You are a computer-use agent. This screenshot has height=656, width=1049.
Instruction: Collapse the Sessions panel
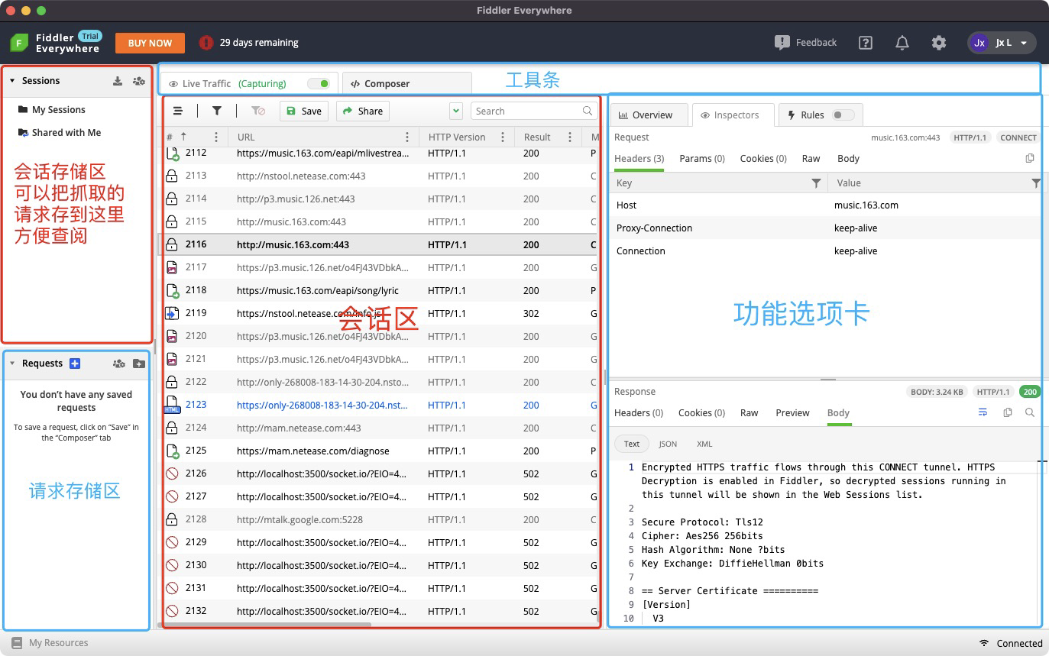(x=12, y=81)
